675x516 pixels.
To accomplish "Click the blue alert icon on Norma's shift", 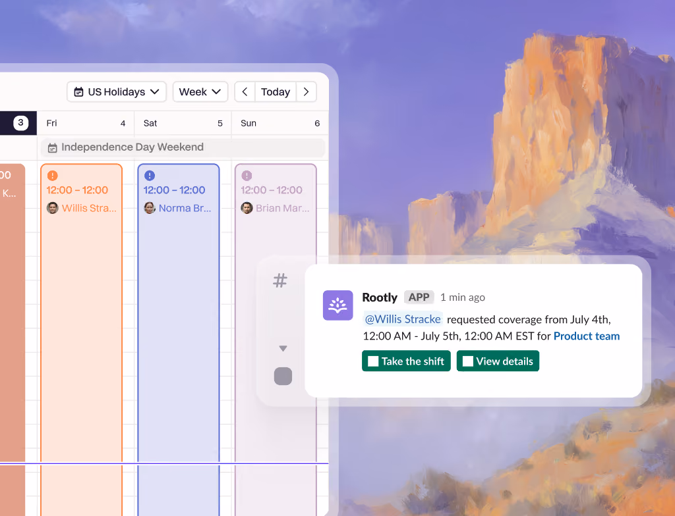I will (x=150, y=176).
